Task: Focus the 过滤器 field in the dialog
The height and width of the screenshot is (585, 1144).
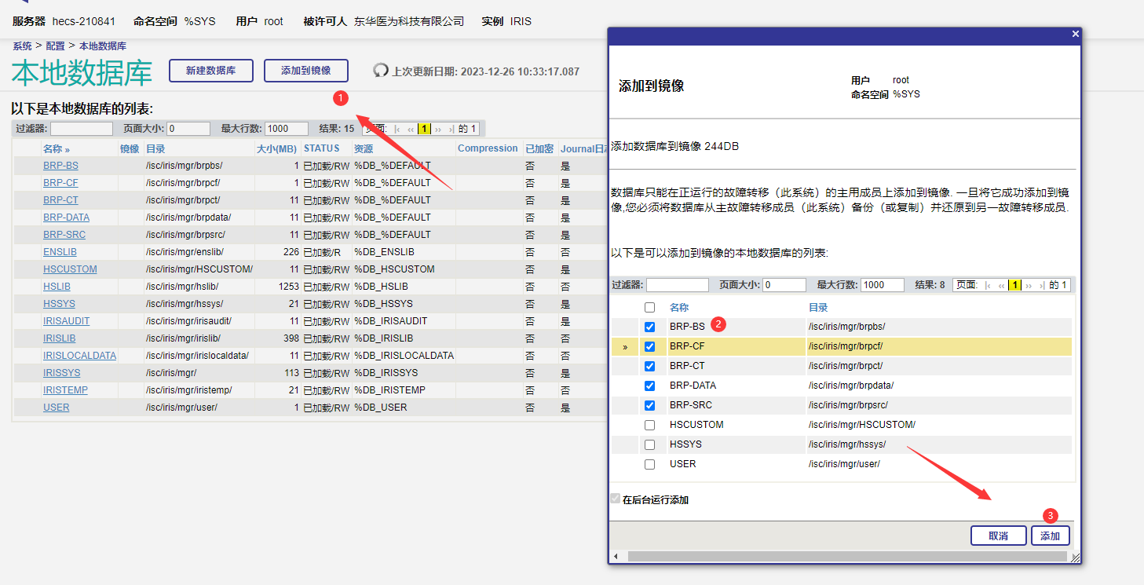Action: pyautogui.click(x=678, y=285)
